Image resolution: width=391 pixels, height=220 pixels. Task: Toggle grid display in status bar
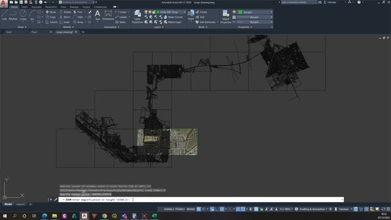click(x=199, y=209)
